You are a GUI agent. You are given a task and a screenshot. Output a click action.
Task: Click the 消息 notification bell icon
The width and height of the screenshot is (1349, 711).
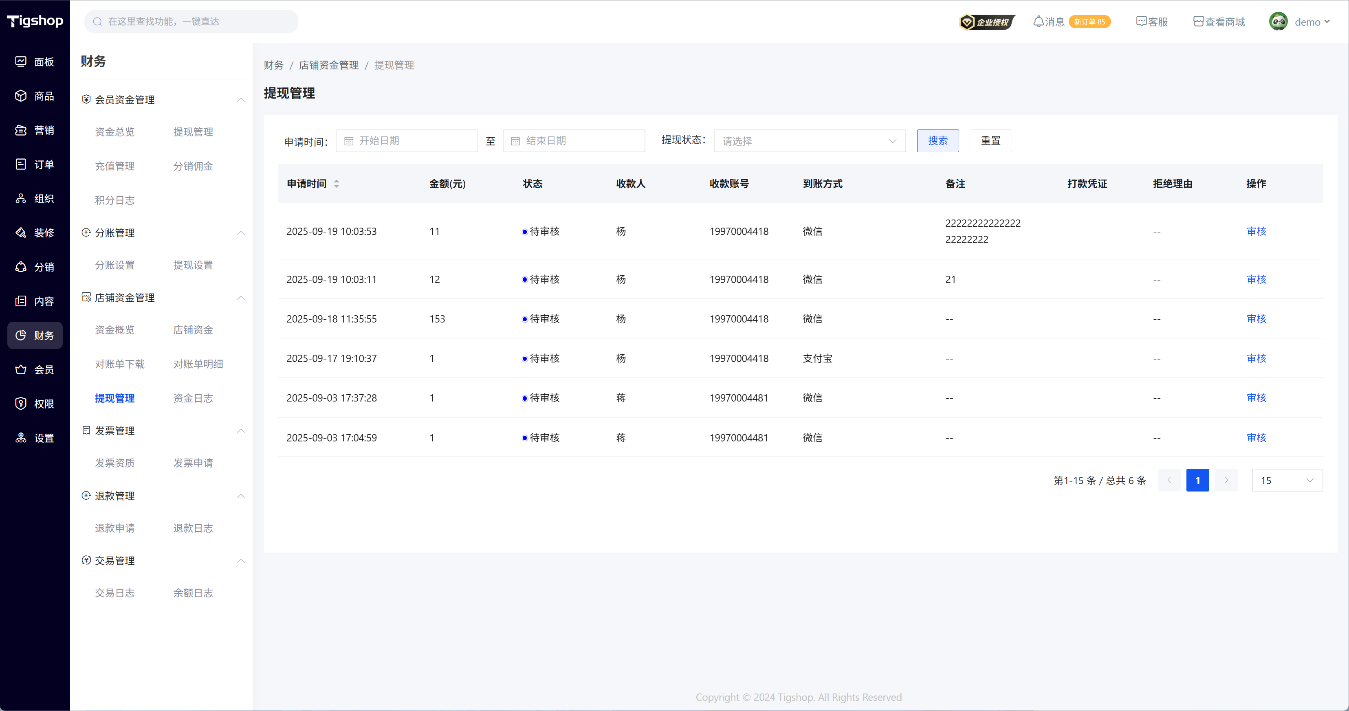pyautogui.click(x=1038, y=22)
